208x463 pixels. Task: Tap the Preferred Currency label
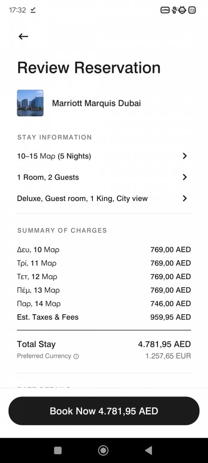[x=44, y=356]
